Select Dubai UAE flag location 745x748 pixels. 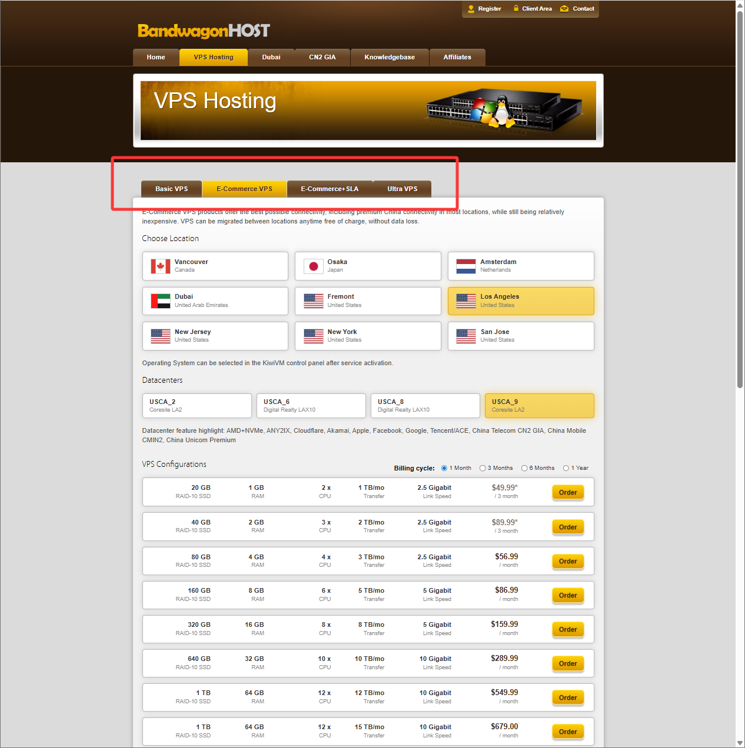pyautogui.click(x=160, y=301)
